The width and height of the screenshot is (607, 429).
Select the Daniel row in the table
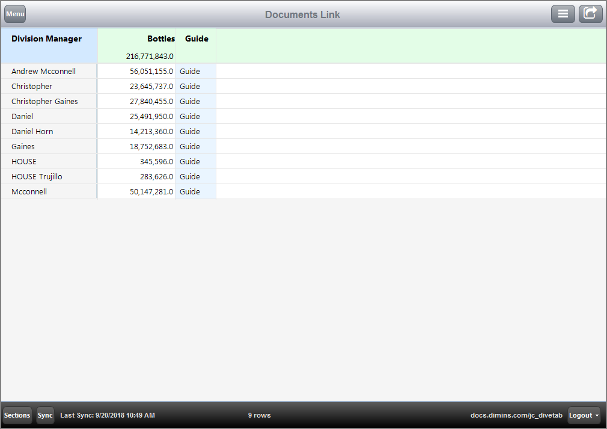(x=22, y=116)
